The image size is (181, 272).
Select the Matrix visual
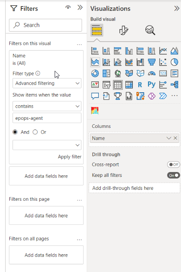tap(129, 85)
